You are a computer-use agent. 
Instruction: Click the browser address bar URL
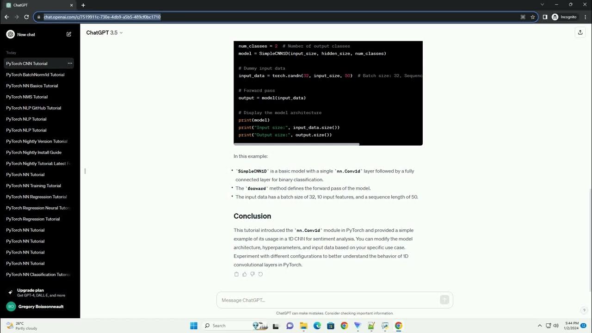tap(102, 17)
